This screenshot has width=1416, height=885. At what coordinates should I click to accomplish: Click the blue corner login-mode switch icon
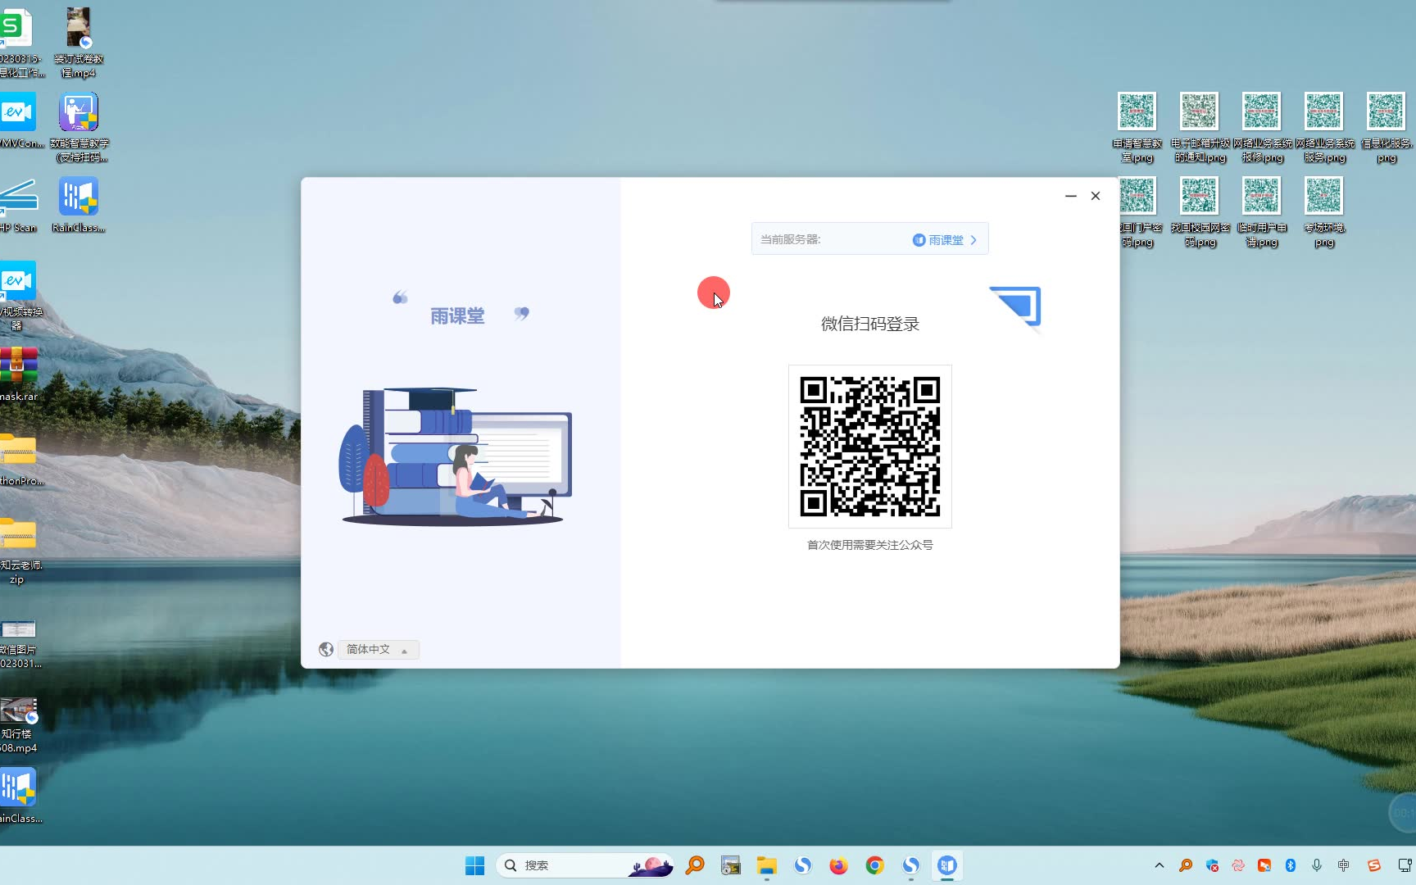tap(1015, 306)
